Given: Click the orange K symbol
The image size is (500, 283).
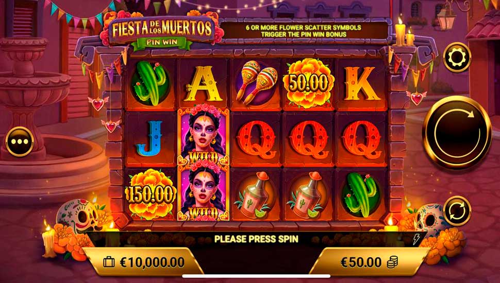Looking at the screenshot, I should tap(361, 84).
